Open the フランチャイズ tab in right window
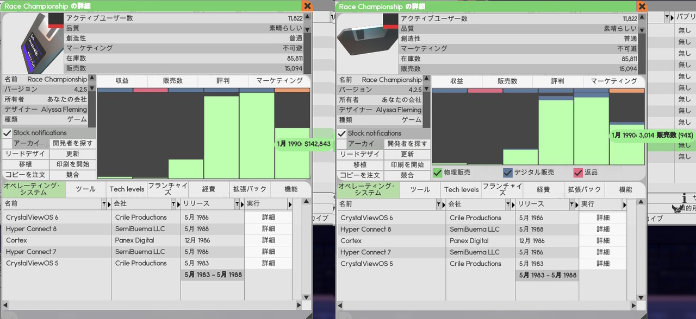 pyautogui.click(x=502, y=189)
